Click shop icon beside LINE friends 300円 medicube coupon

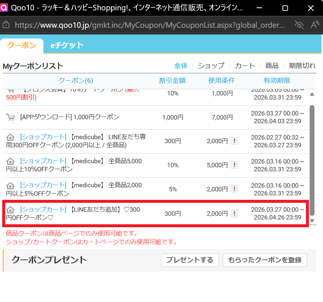pyautogui.click(x=11, y=137)
